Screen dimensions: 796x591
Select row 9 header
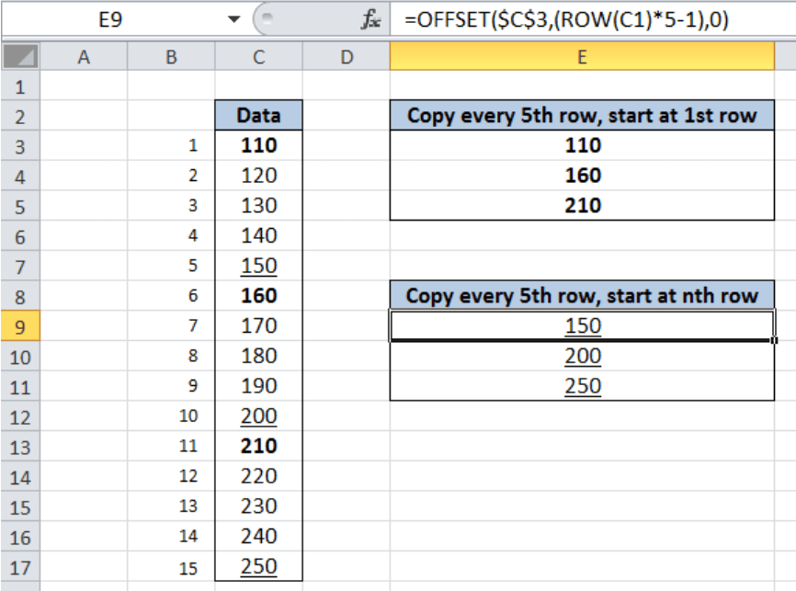20,326
